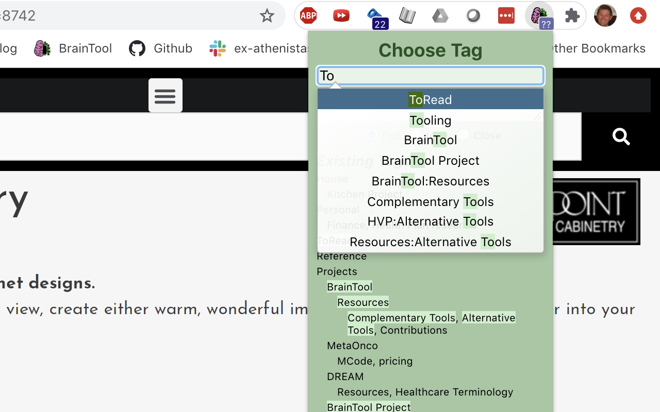Open the Chrome profile avatar
The height and width of the screenshot is (412, 660).
click(x=605, y=16)
